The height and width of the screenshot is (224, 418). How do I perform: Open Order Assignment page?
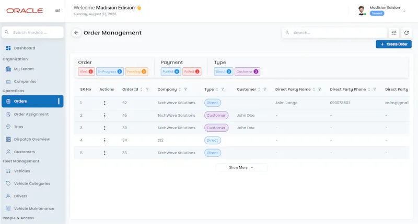click(31, 114)
